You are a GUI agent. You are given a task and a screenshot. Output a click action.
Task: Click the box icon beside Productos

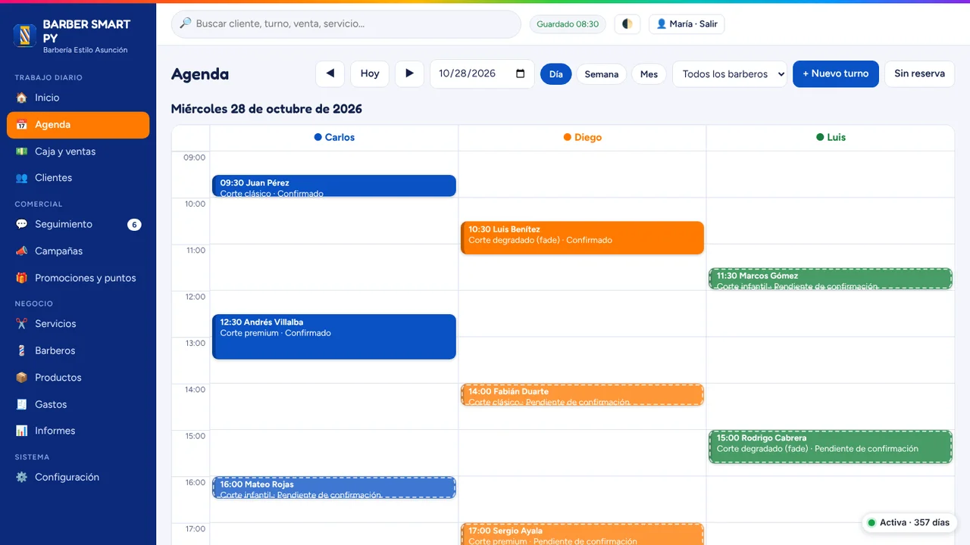(x=21, y=378)
